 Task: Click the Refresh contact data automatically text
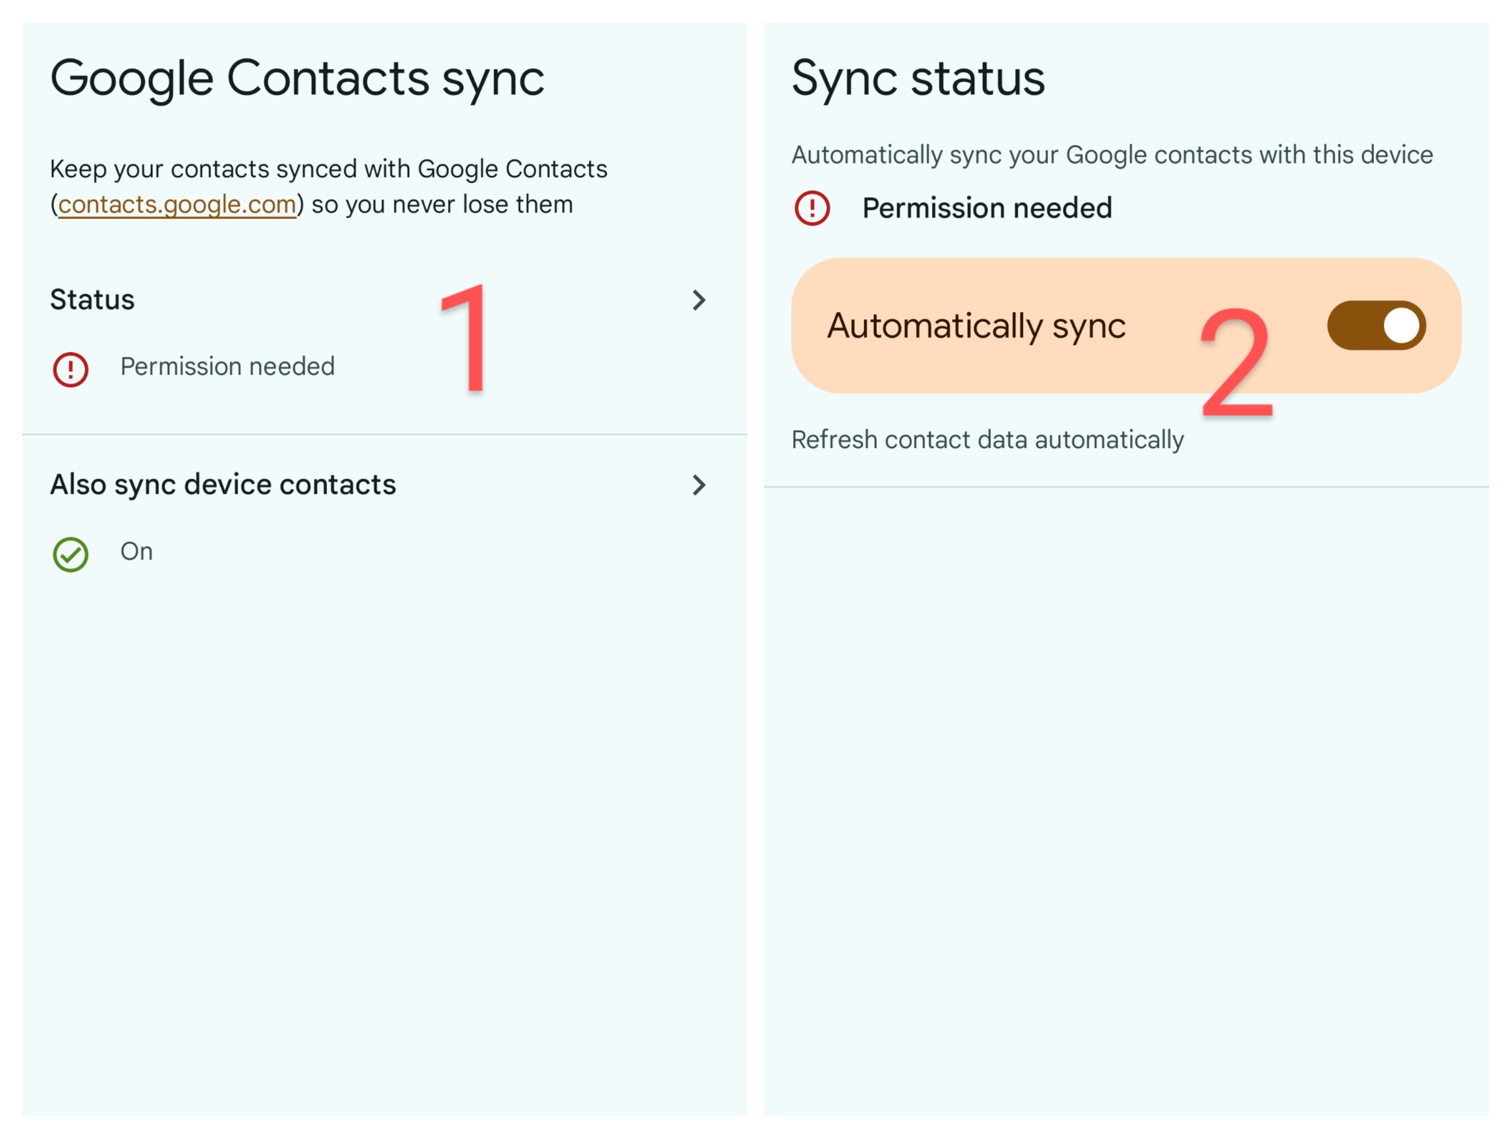[x=987, y=440]
